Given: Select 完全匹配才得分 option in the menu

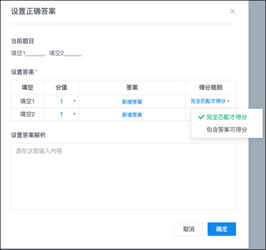Looking at the screenshot, I should click(x=227, y=117).
